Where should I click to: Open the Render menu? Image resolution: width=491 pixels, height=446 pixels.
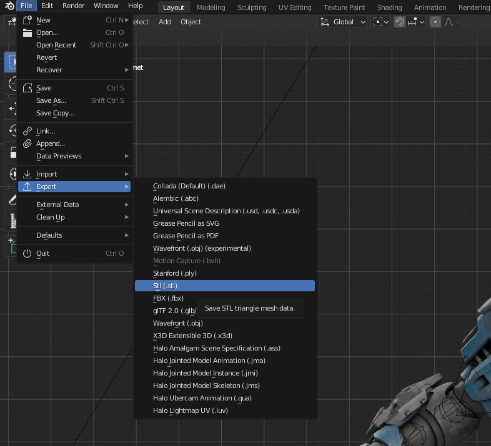point(73,6)
